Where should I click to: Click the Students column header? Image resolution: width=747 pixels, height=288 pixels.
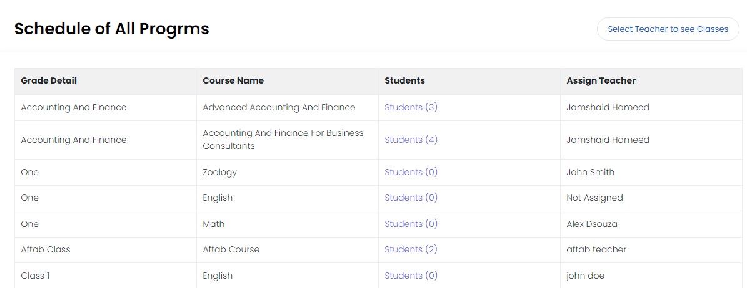[404, 80]
